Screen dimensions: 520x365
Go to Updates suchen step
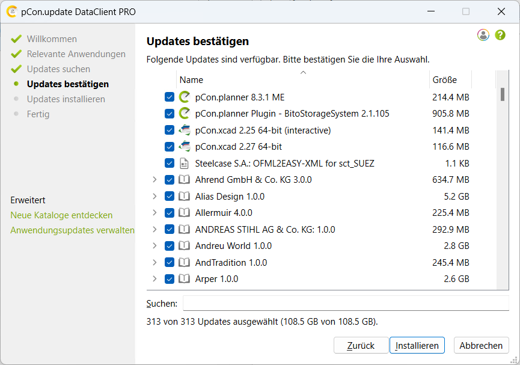pyautogui.click(x=58, y=69)
